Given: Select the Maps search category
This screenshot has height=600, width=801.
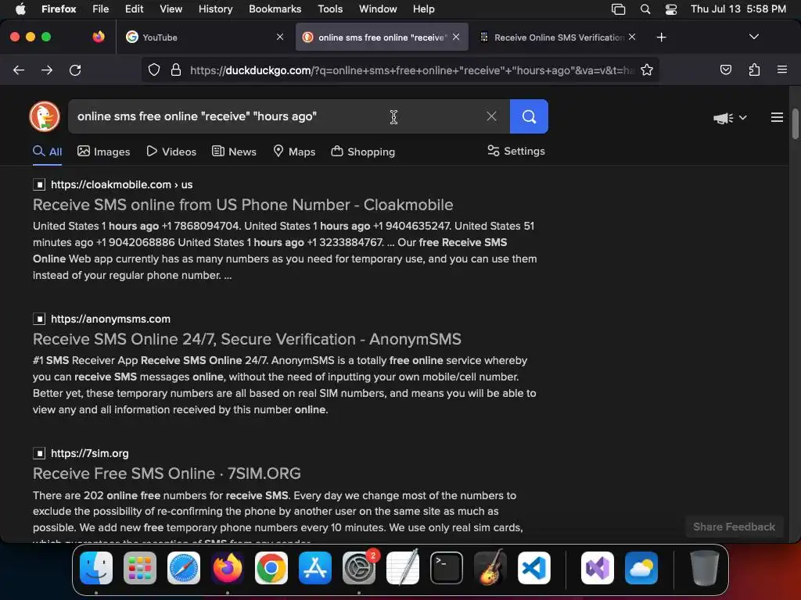Looking at the screenshot, I should point(294,152).
